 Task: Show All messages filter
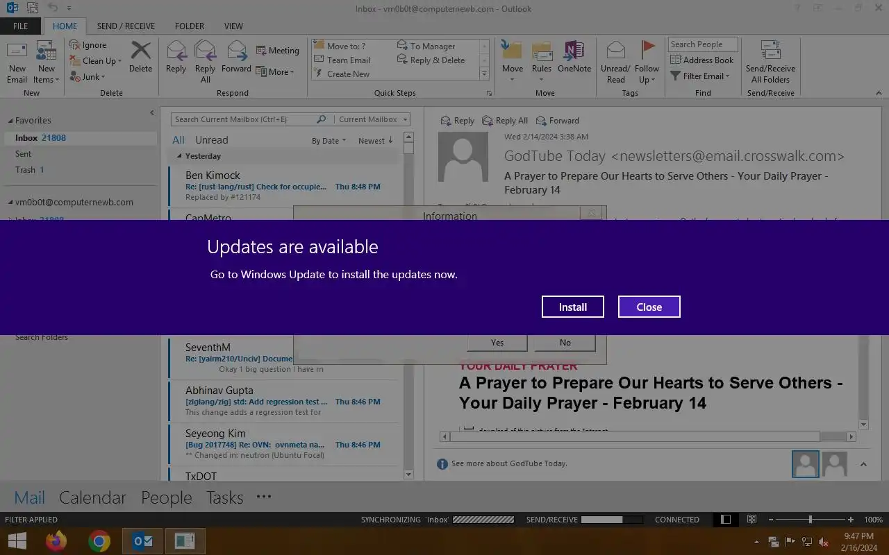[178, 139]
